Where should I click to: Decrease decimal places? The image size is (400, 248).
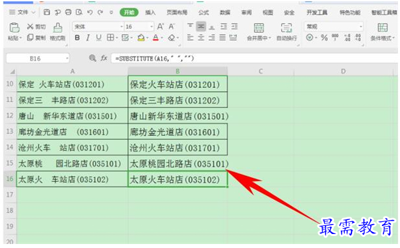358,38
